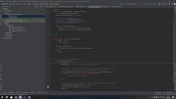Image resolution: width=176 pixels, height=99 pixels.
Task: Open the TODO tool window
Action: point(5,92)
